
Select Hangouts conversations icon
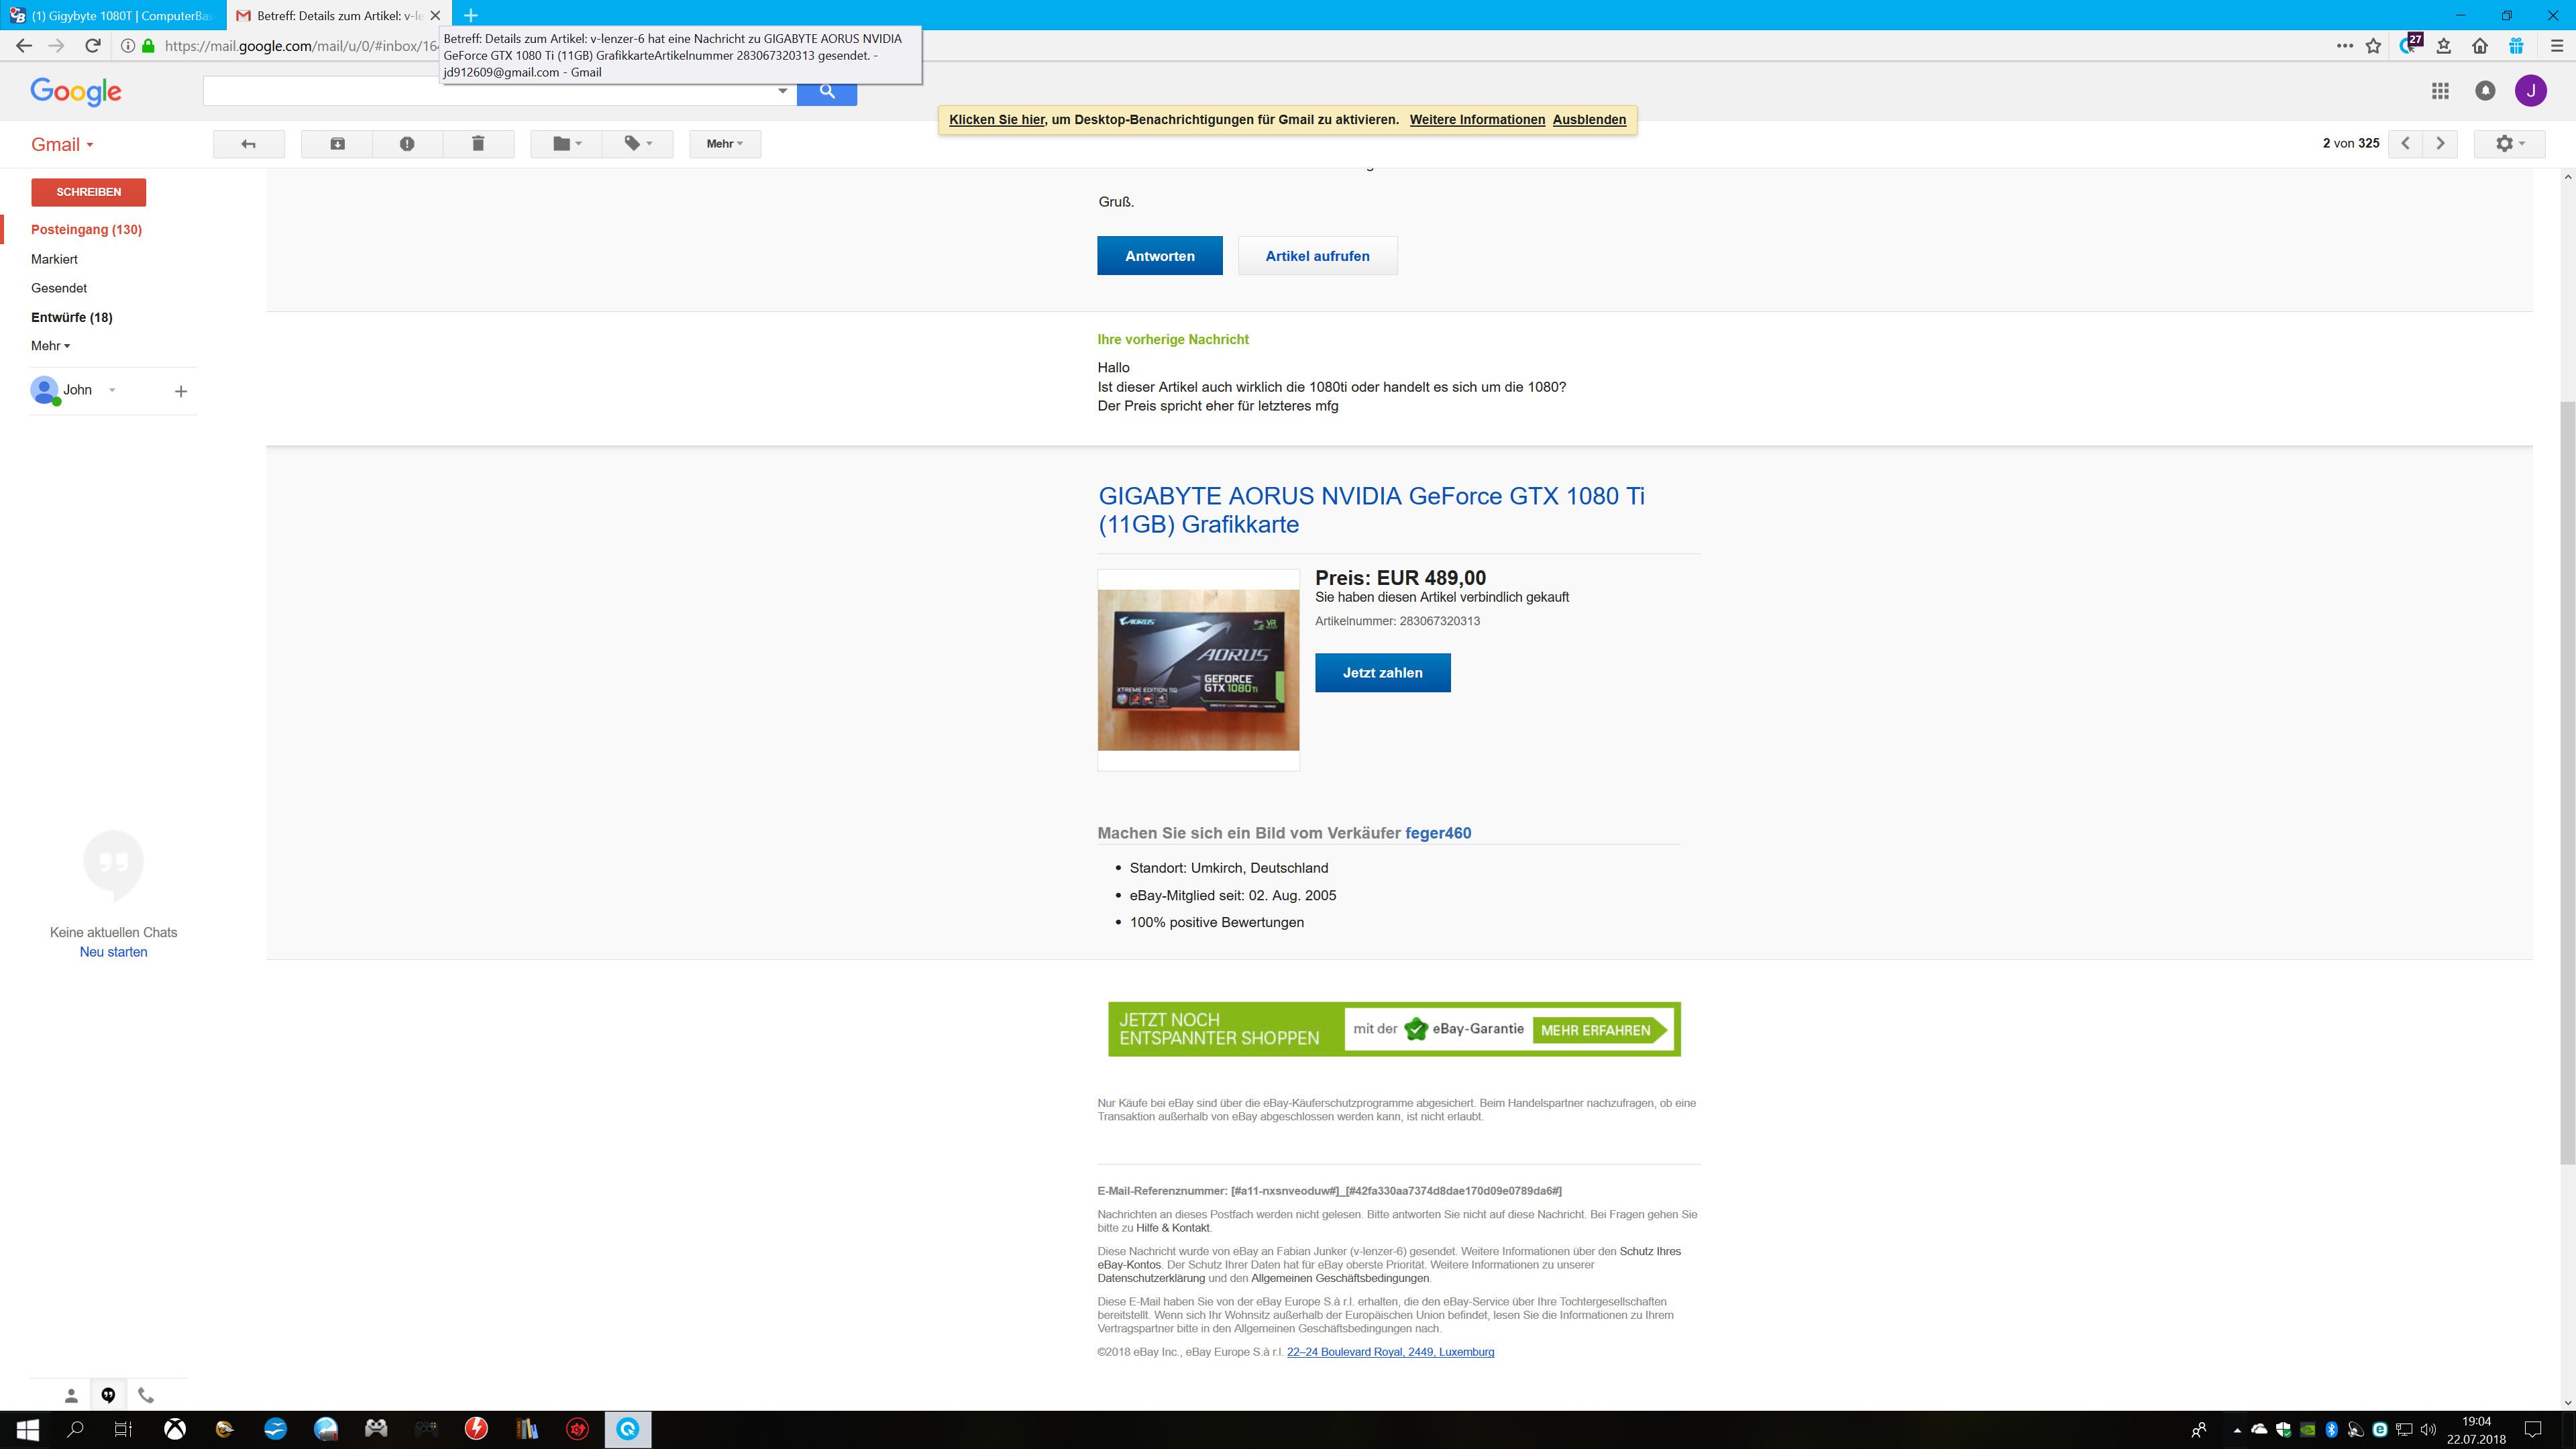108,1395
